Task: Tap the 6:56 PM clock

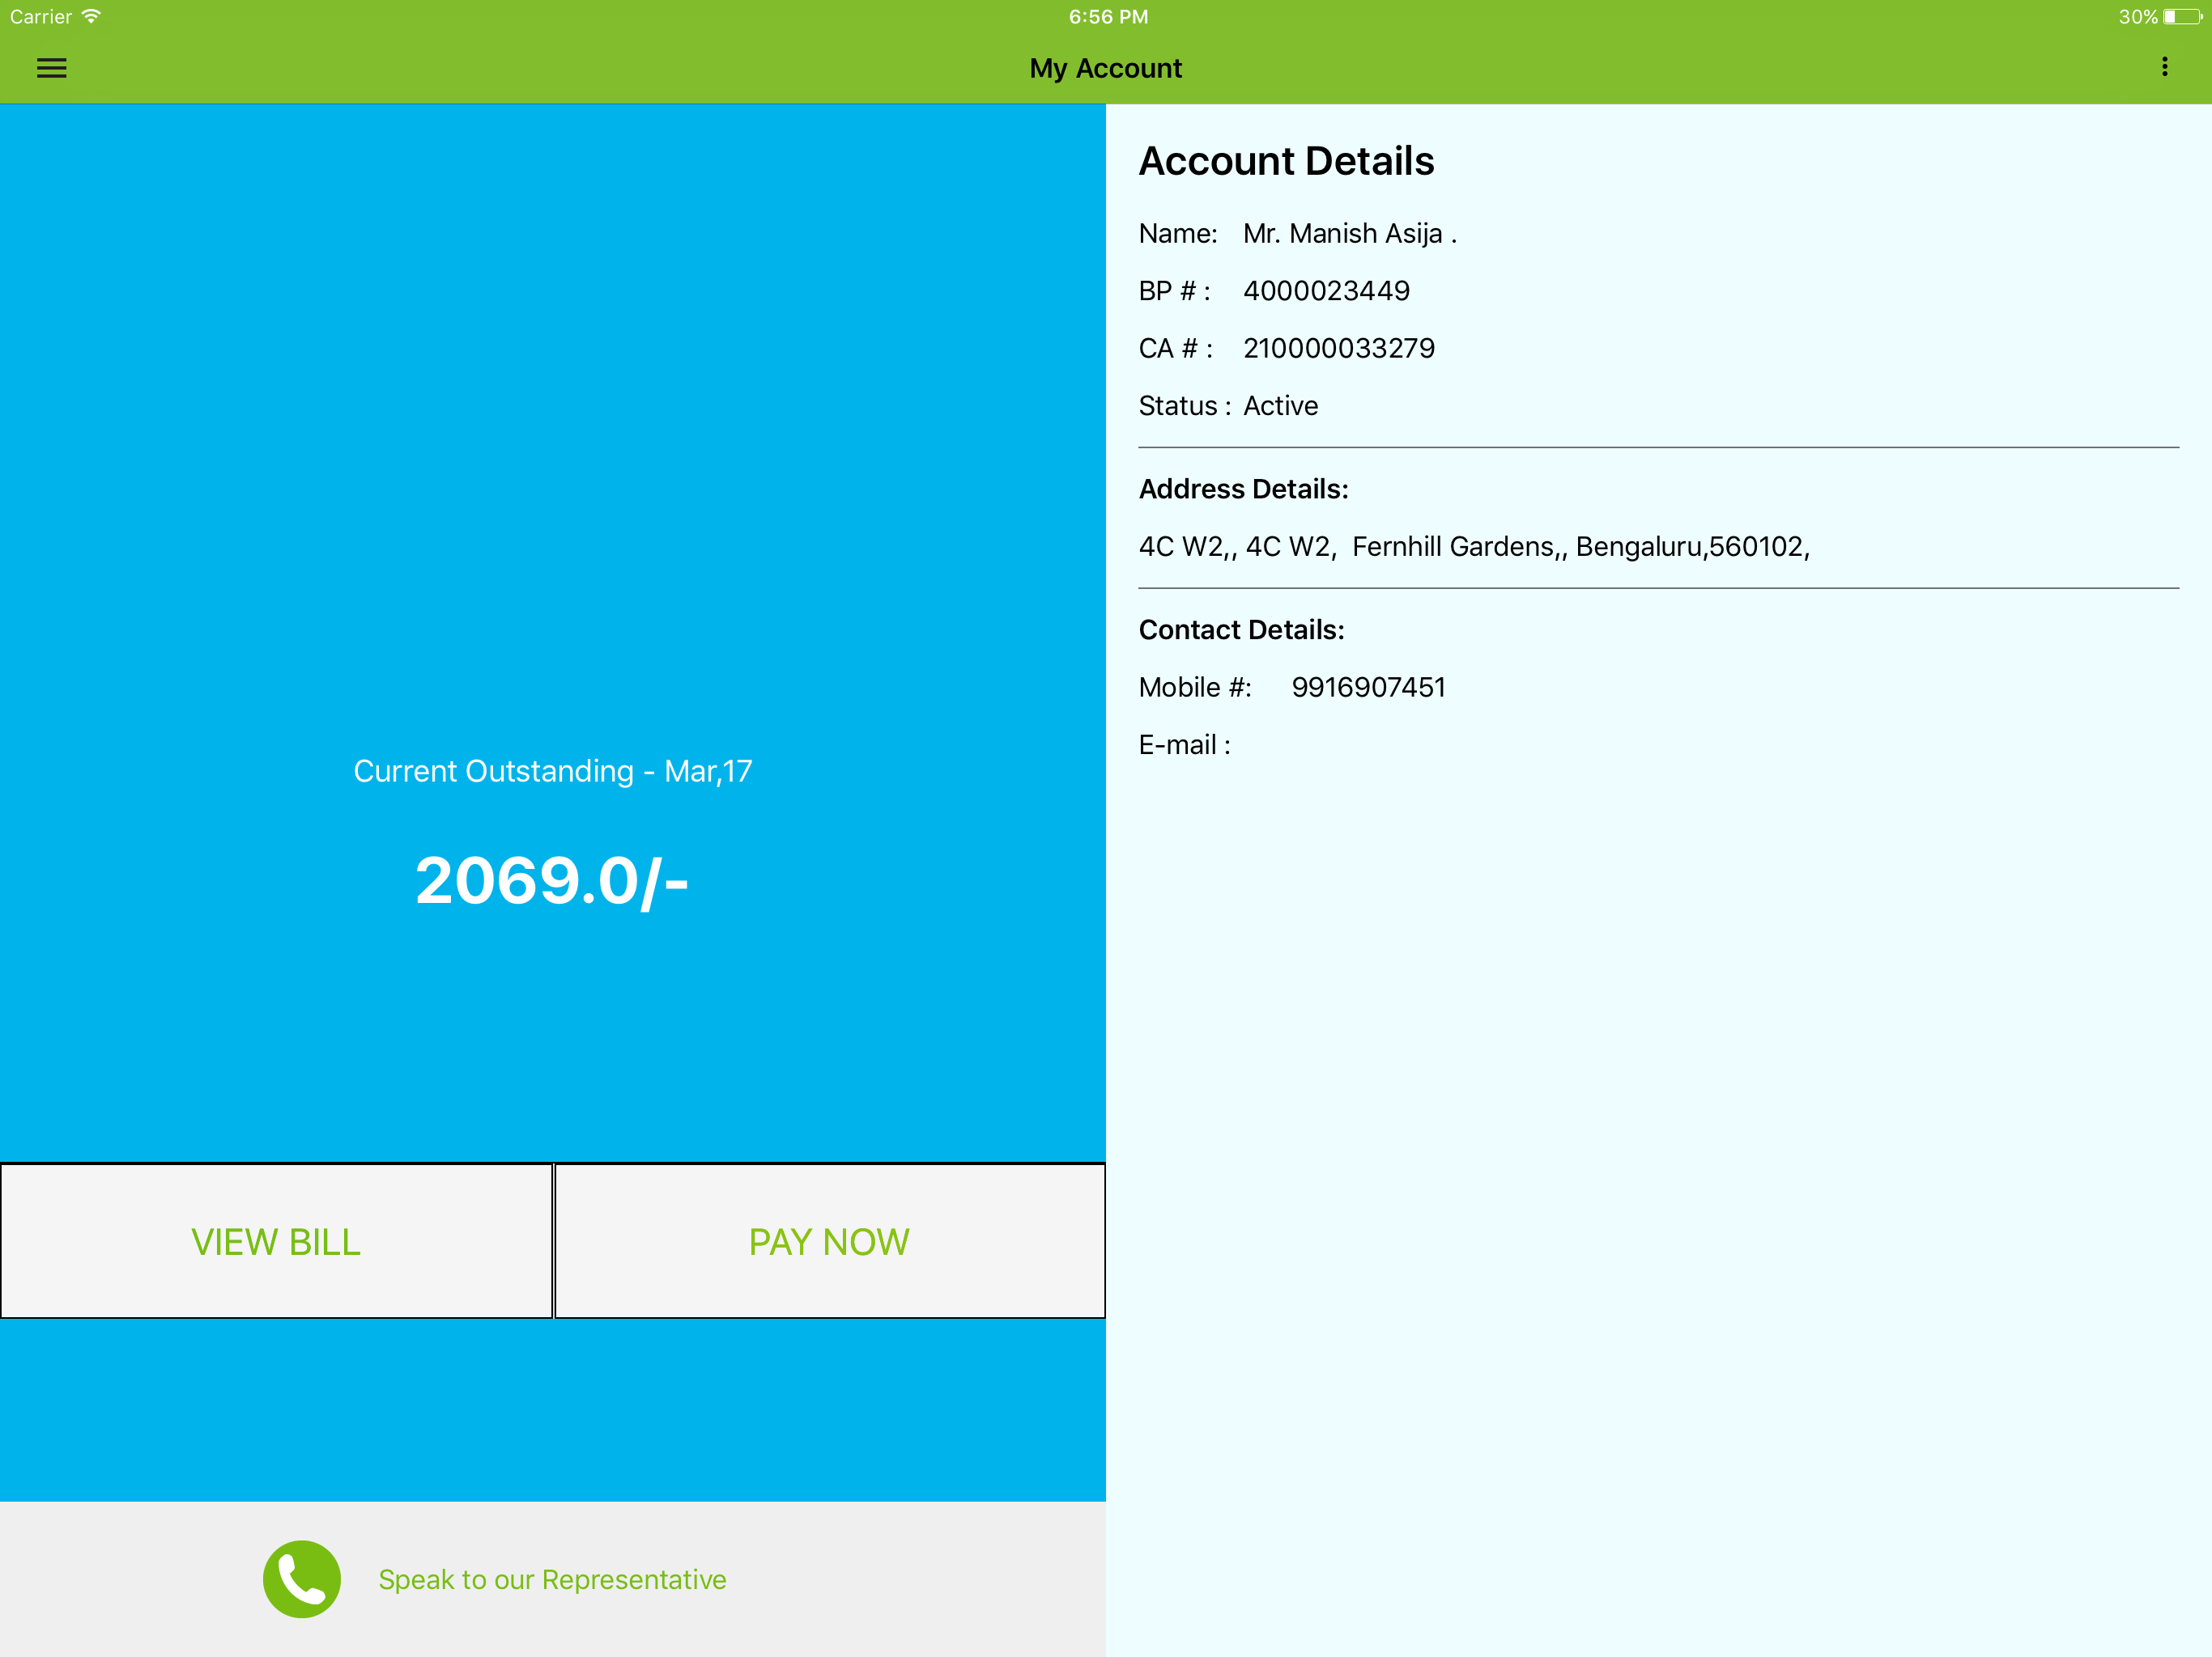Action: [x=1108, y=17]
